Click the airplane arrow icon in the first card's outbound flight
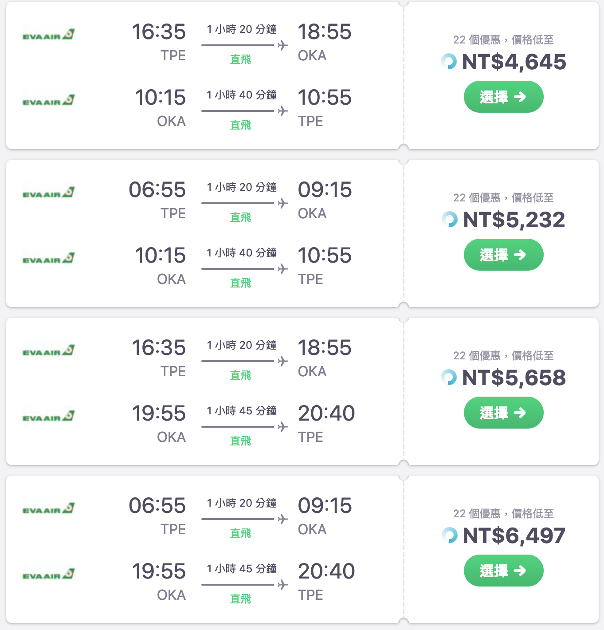The image size is (604, 630). point(283,45)
